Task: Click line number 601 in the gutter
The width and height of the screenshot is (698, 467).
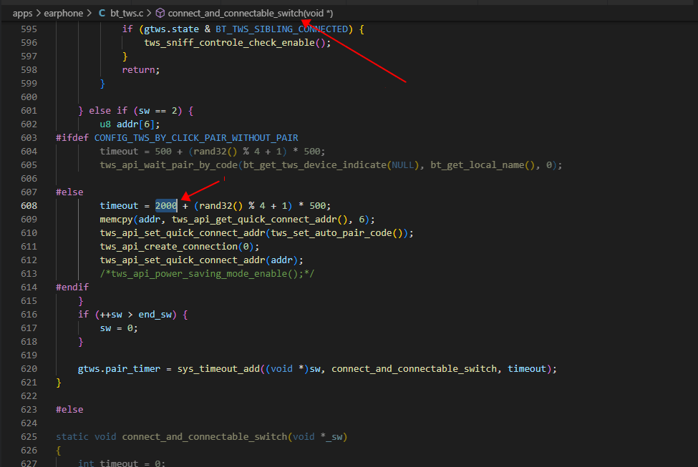Action: point(29,111)
